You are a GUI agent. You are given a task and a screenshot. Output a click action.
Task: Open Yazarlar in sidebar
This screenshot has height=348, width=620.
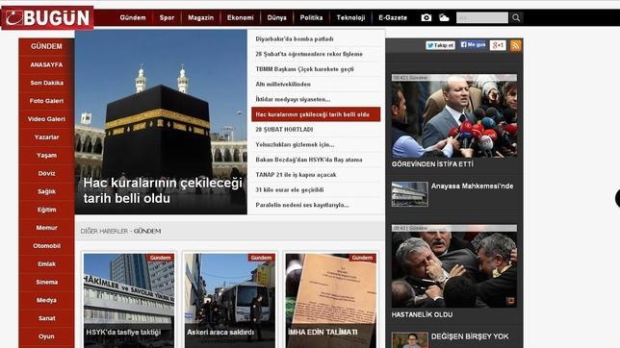pos(46,137)
